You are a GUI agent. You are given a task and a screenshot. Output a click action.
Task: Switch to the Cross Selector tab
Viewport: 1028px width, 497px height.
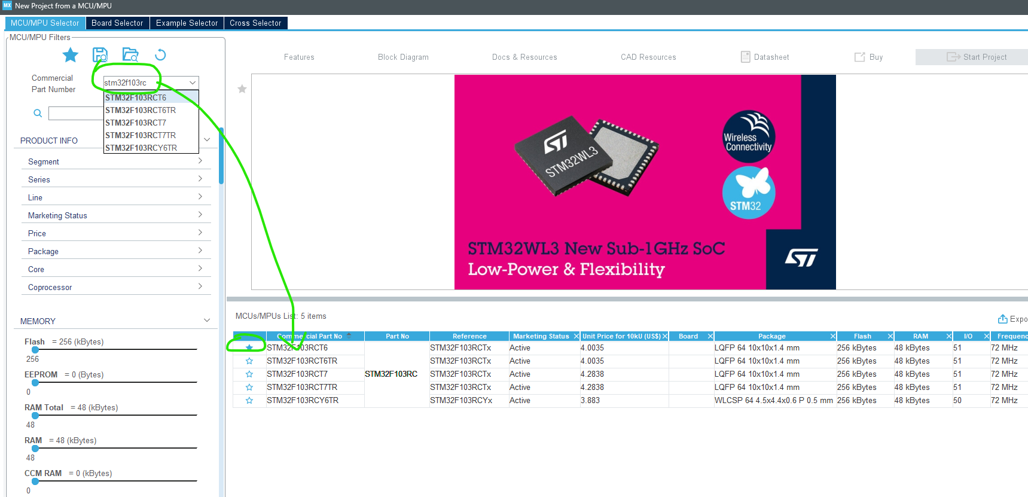click(x=255, y=23)
